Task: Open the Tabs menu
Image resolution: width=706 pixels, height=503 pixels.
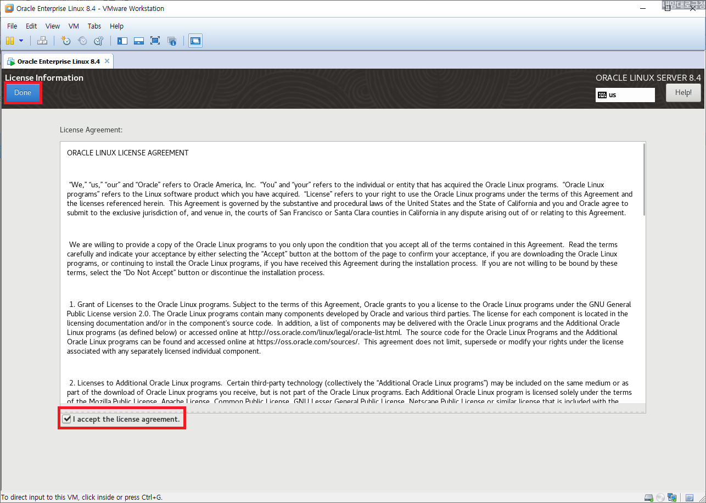Action: click(x=94, y=26)
